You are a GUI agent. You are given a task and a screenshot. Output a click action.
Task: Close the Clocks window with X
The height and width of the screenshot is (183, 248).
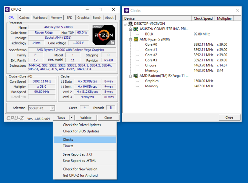tap(237, 11)
